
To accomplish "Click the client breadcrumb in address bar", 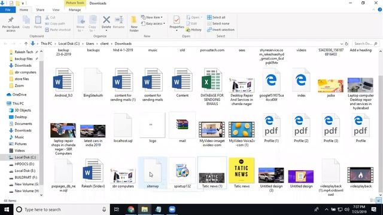I will [104, 44].
